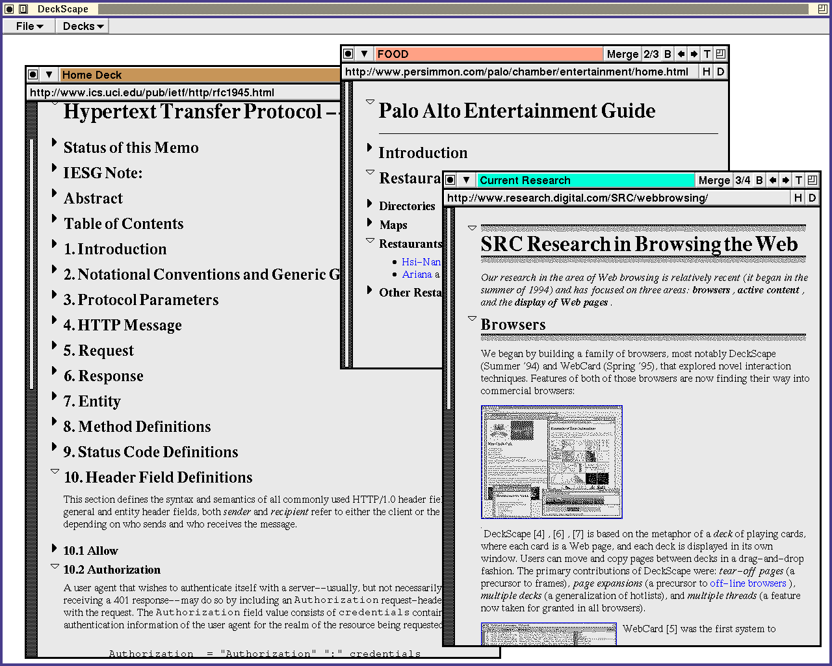
Task: Expand the Status of this Memo section
Action: point(55,142)
